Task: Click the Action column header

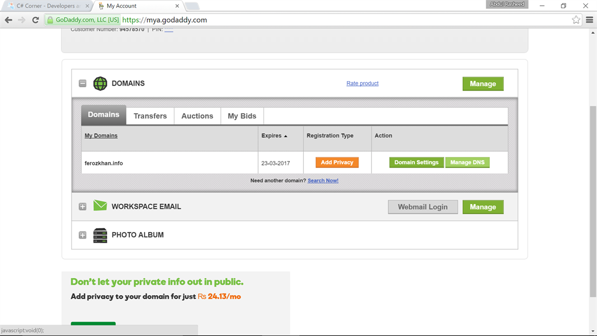Action: click(x=384, y=135)
